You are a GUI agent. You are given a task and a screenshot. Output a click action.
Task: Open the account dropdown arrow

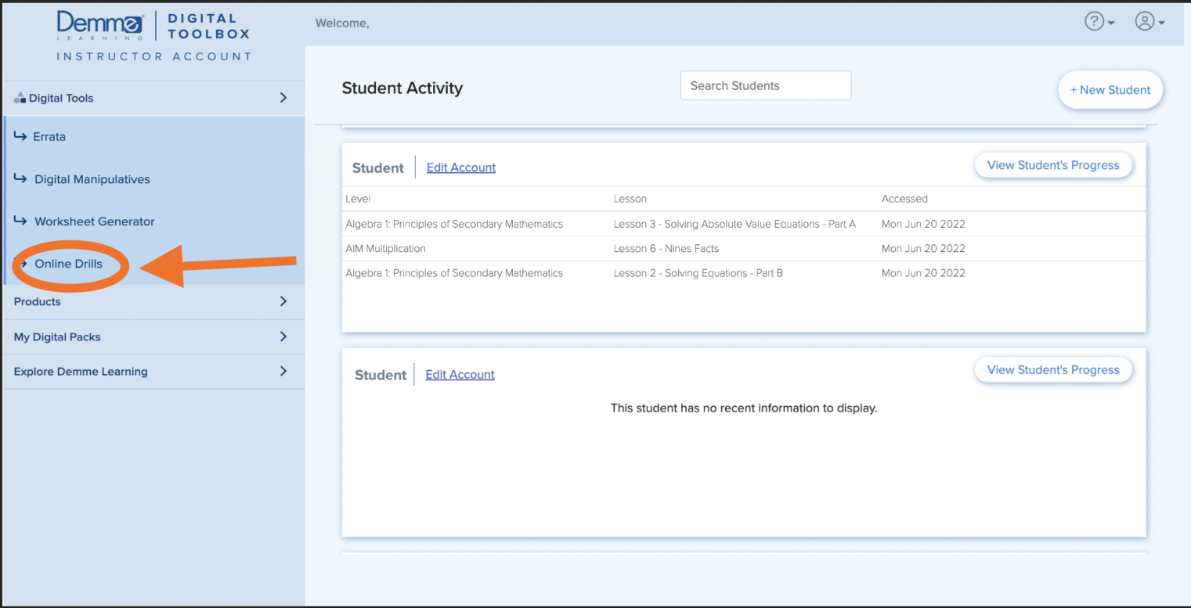tap(1161, 23)
